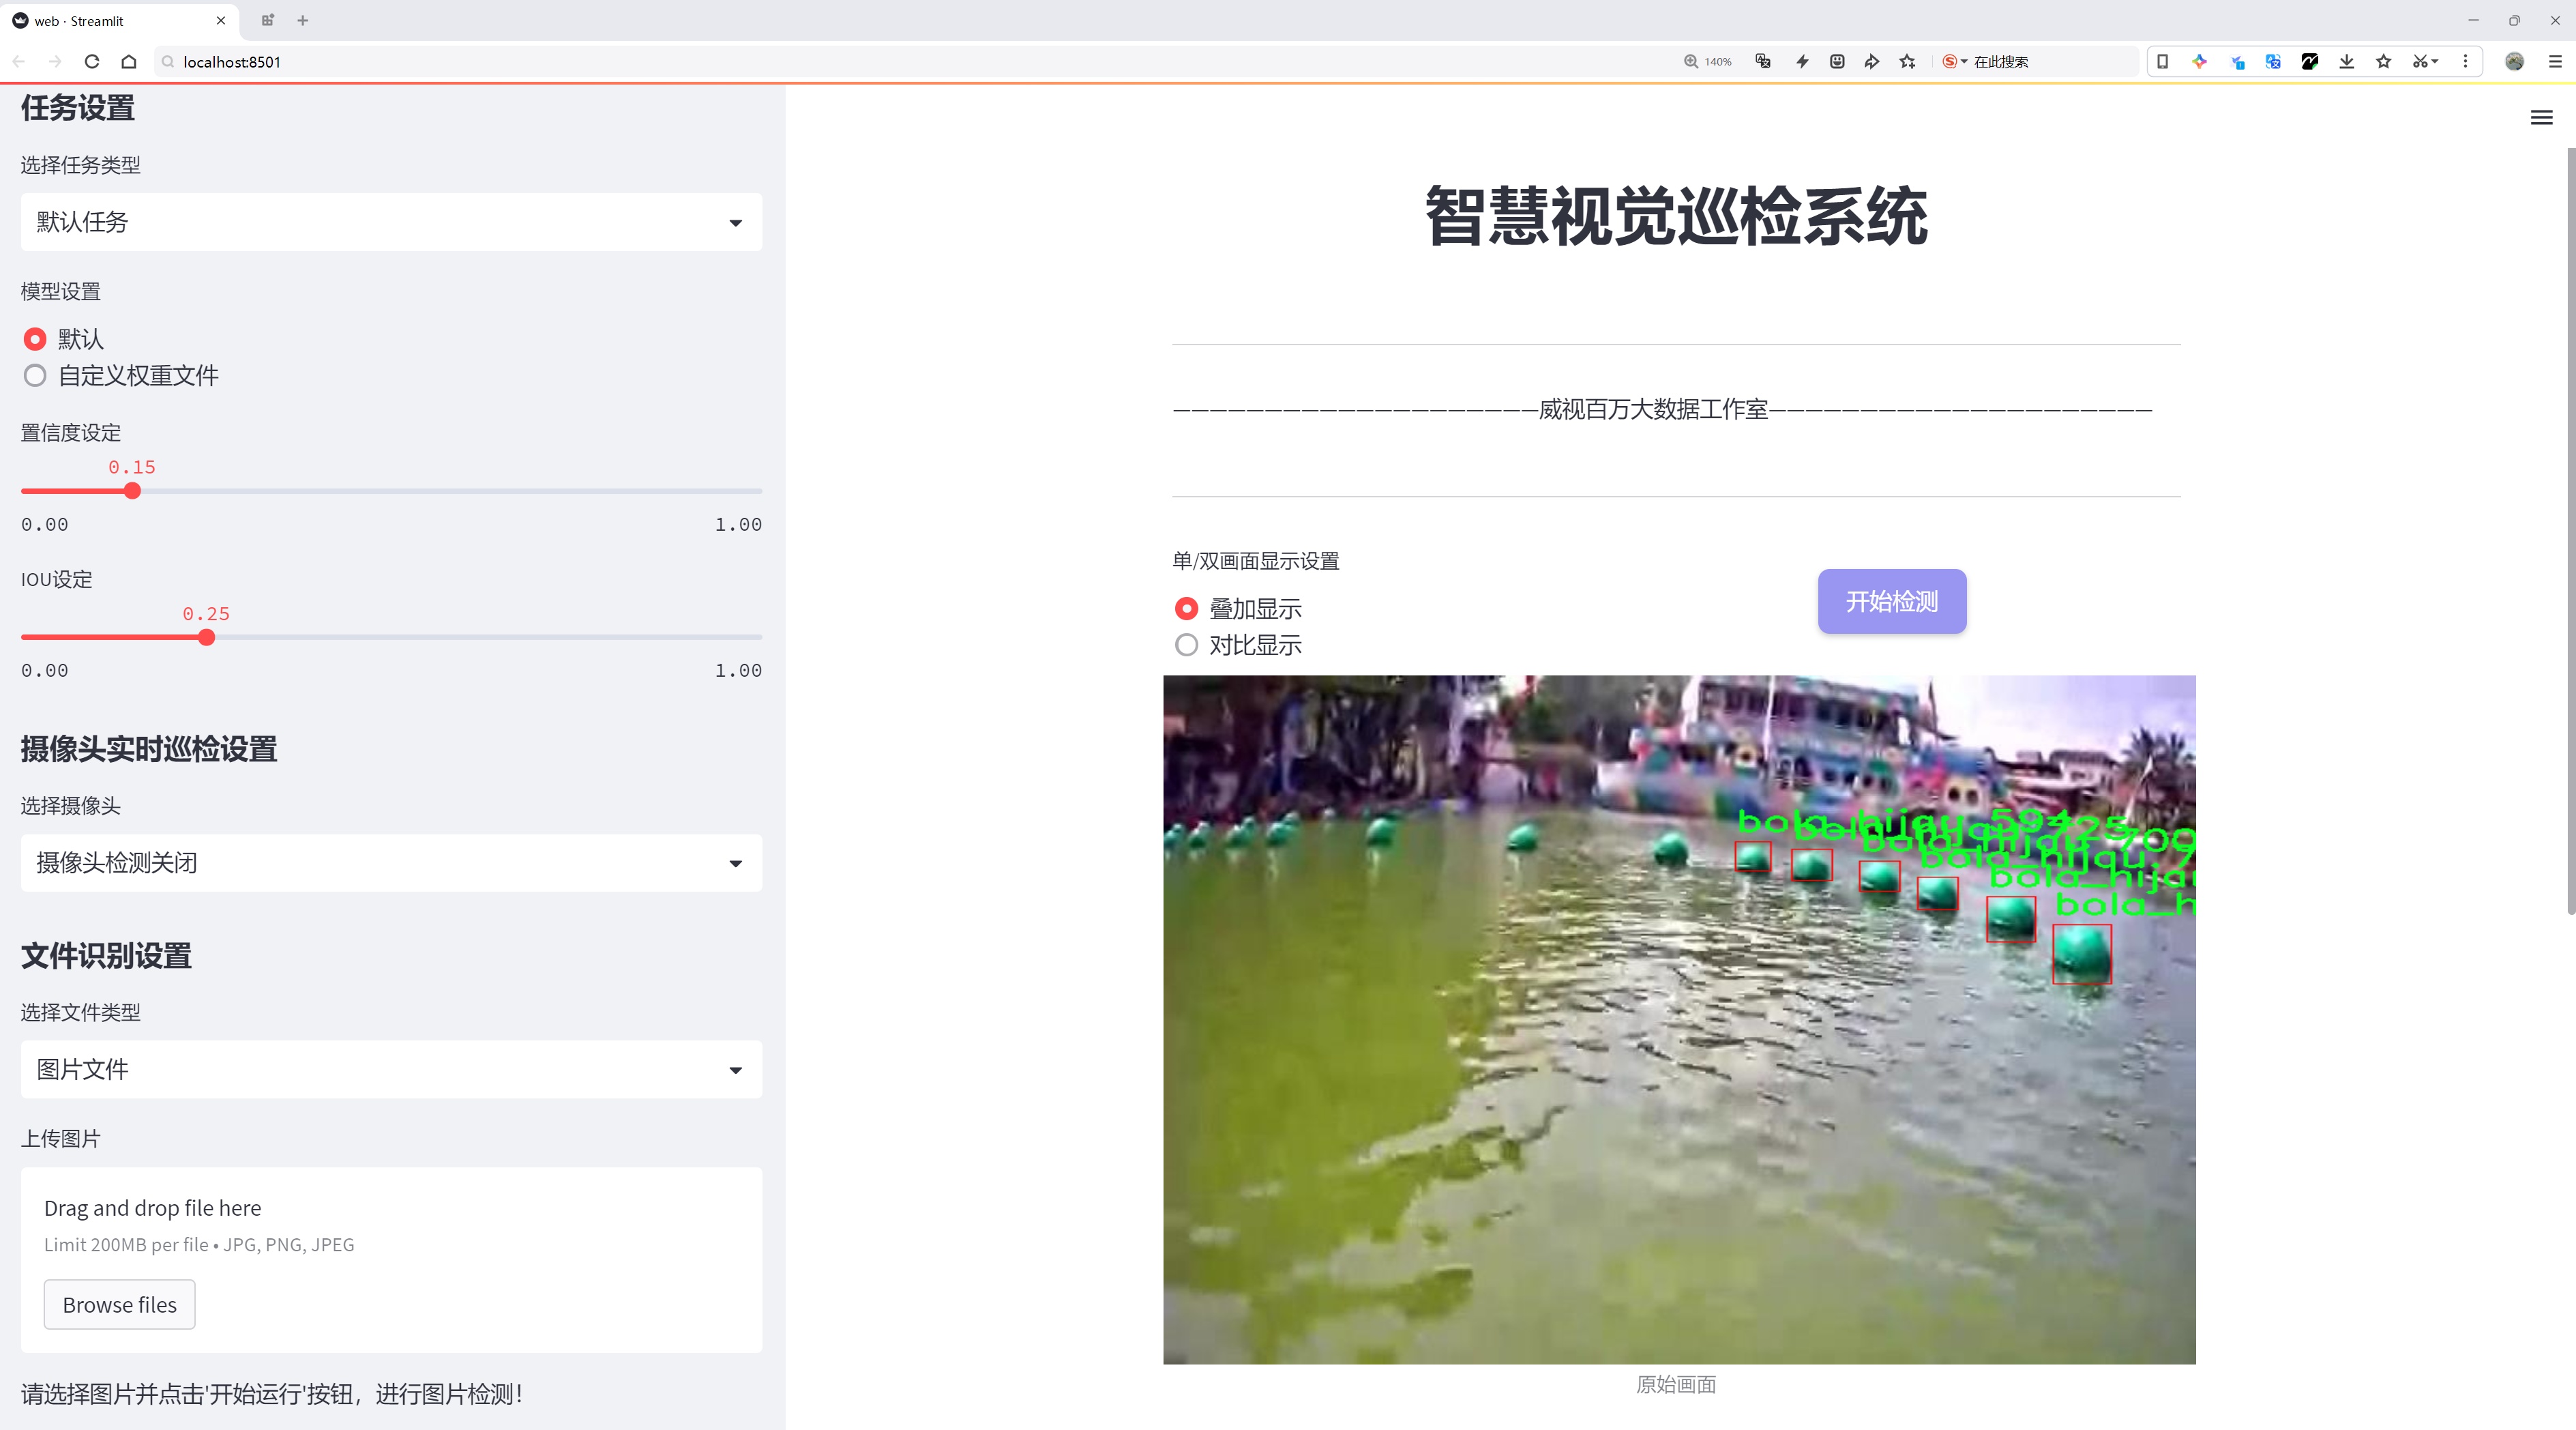Click the blue notification extension icon
Viewport: 2576px width, 1430px height.
coord(2237,62)
